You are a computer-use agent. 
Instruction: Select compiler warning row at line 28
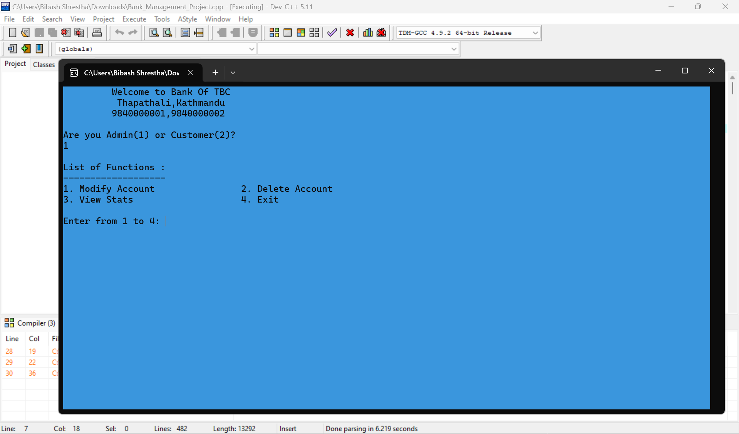click(x=30, y=351)
